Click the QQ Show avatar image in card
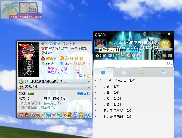Image resolution: width=182 pixels, height=138 pixels. (x=29, y=60)
